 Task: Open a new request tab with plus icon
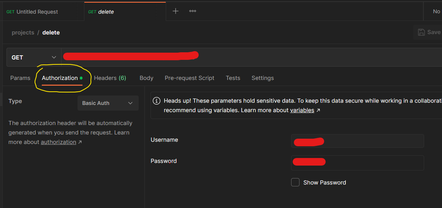pyautogui.click(x=176, y=11)
